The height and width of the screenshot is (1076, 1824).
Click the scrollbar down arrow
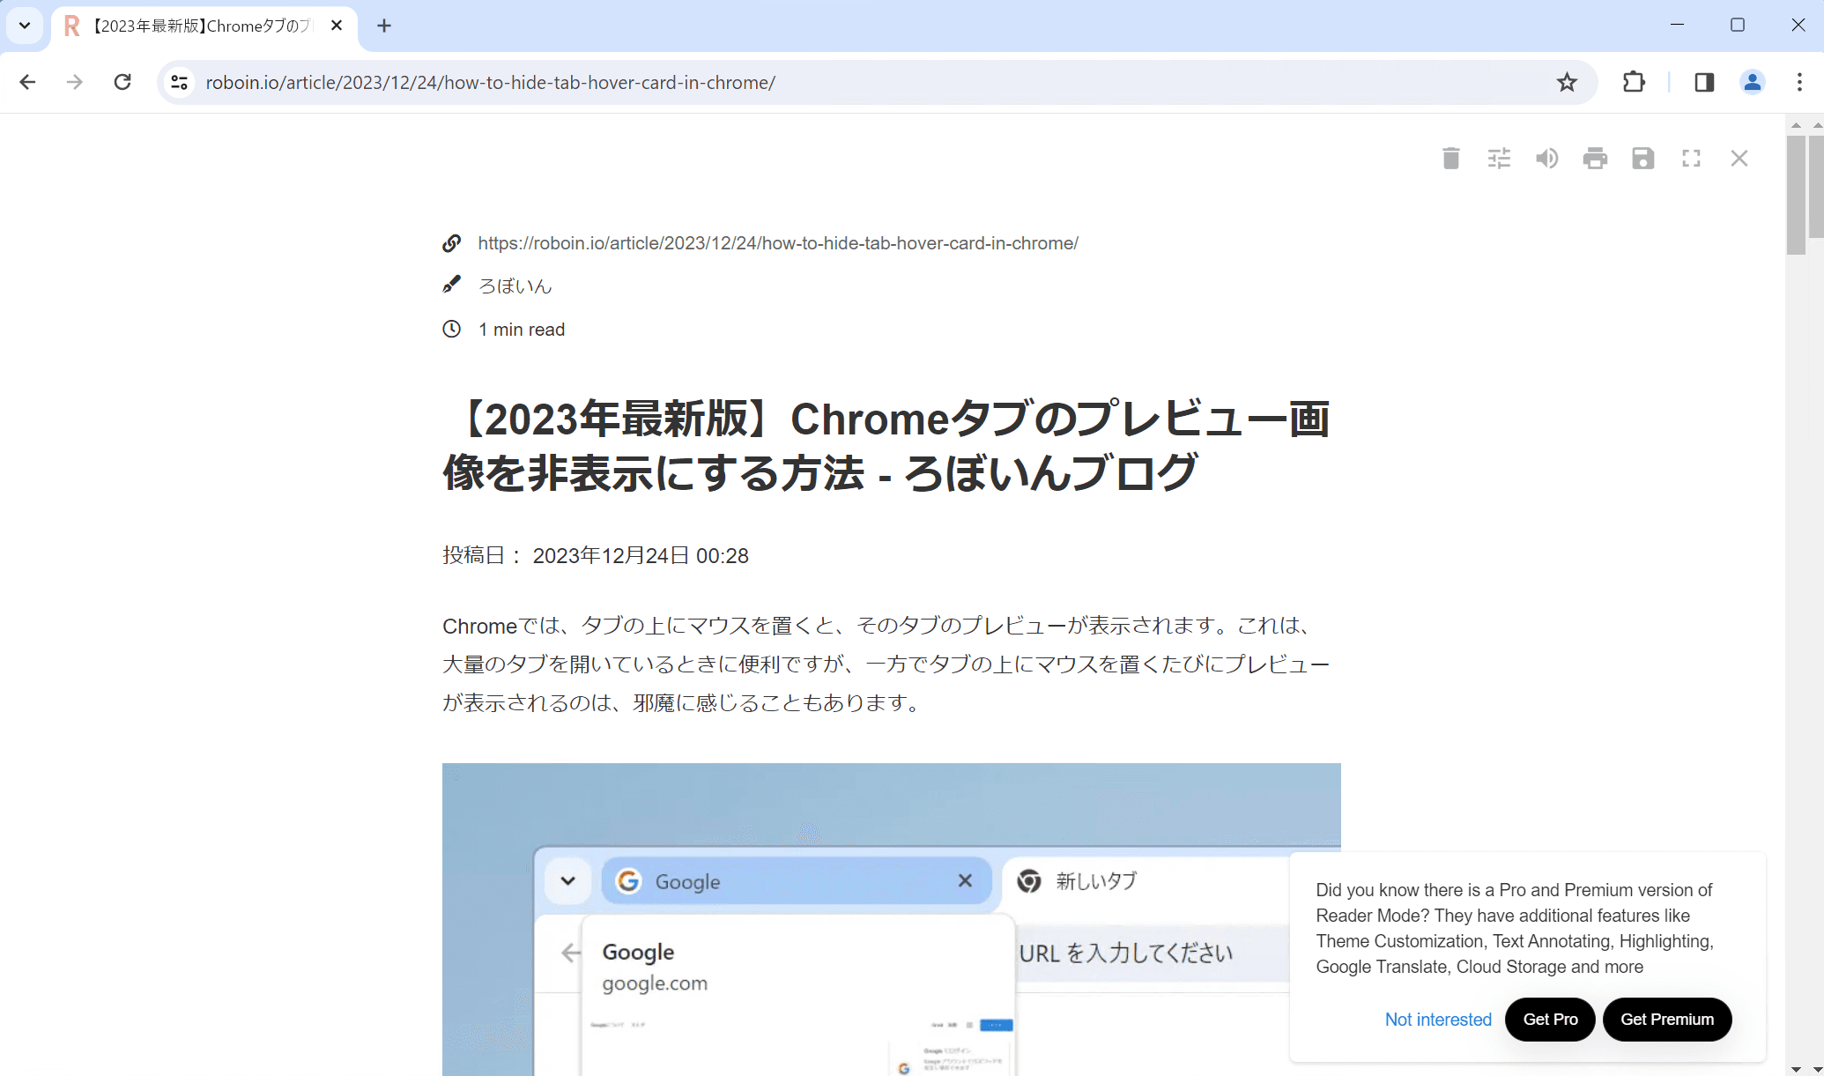pyautogui.click(x=1796, y=1068)
